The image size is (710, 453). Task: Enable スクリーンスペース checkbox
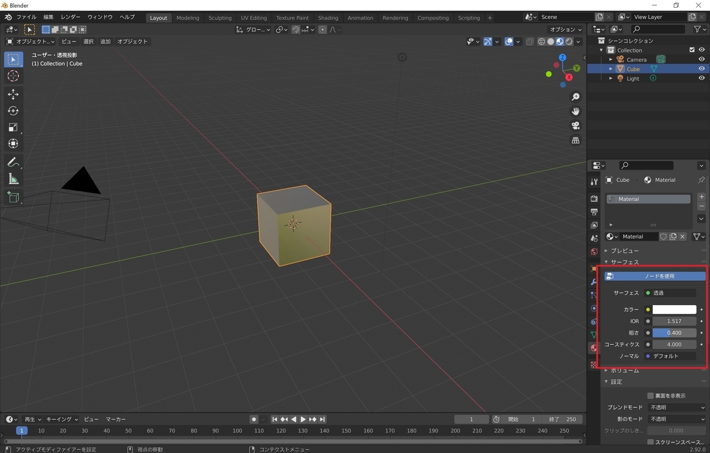point(650,442)
